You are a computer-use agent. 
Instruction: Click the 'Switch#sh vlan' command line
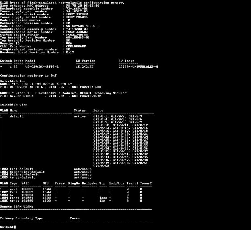[13, 105]
